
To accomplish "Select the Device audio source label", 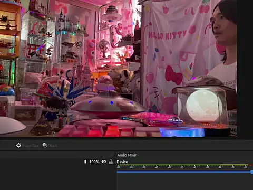I will point(122,162).
